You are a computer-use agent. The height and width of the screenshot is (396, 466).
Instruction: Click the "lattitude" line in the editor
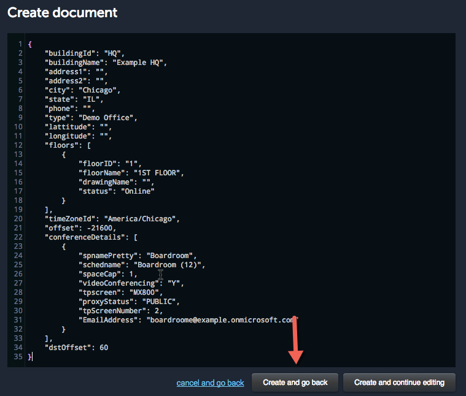tap(78, 127)
